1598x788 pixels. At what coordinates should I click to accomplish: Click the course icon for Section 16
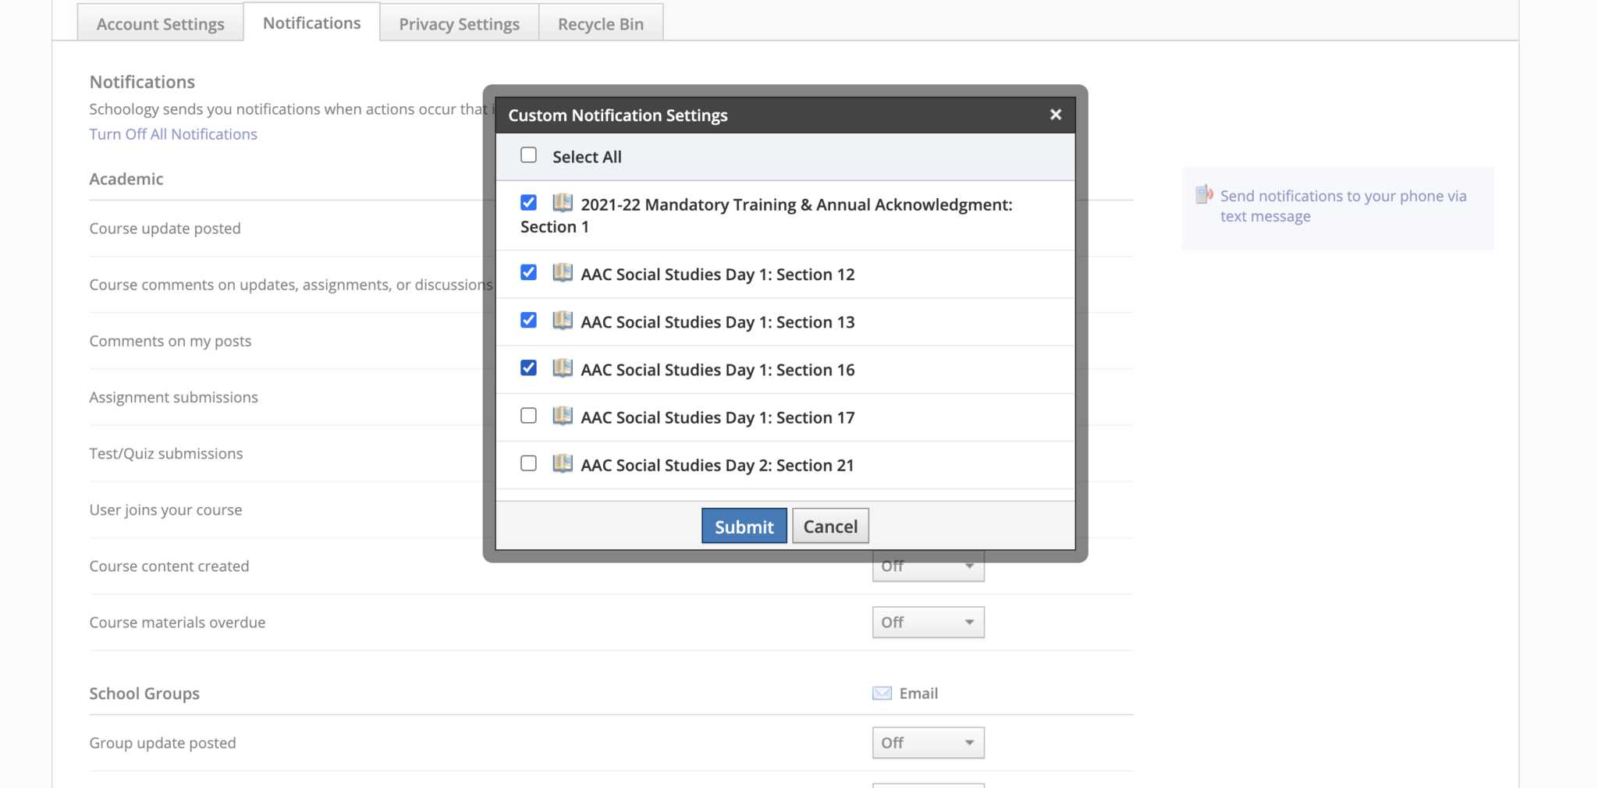(x=562, y=368)
